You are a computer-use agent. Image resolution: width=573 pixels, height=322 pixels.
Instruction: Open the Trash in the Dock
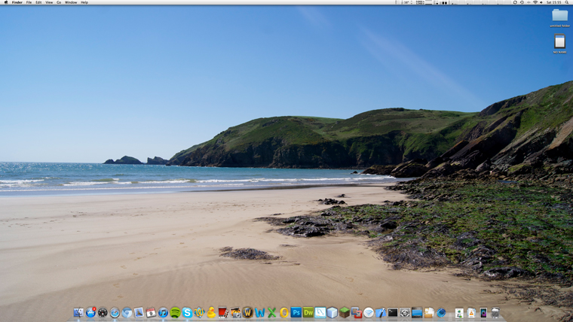point(495,312)
